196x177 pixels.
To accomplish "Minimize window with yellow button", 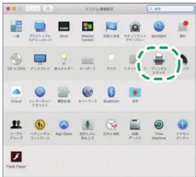I will pyautogui.click(x=14, y=9).
